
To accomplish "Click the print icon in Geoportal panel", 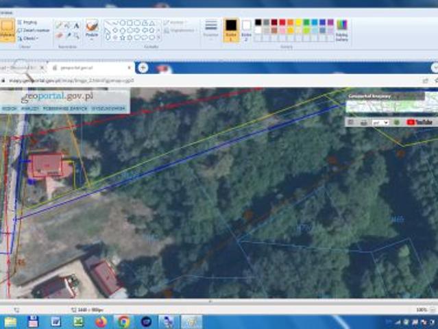I will point(363,122).
